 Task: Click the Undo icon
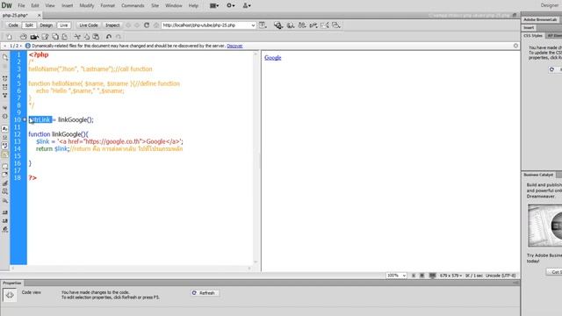109,37
